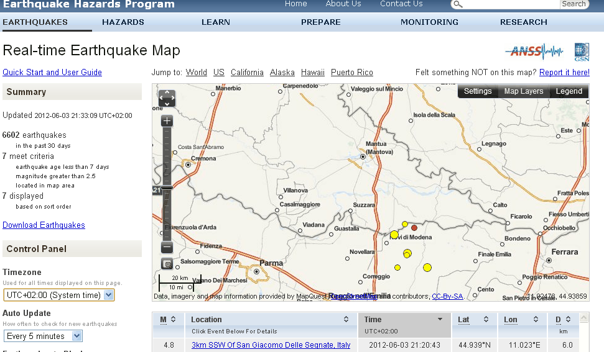Screen dimensions: 604x352
Task: Open the Timezone dropdown
Action: click(59, 295)
